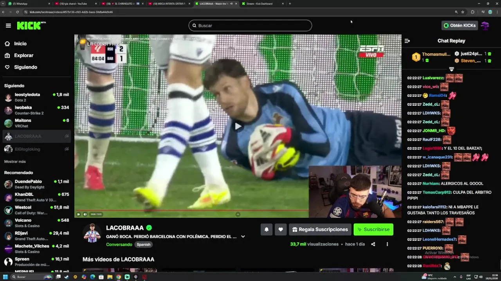Open Volcano recommended channel
Screen dimensions: 501x281
coord(36,223)
